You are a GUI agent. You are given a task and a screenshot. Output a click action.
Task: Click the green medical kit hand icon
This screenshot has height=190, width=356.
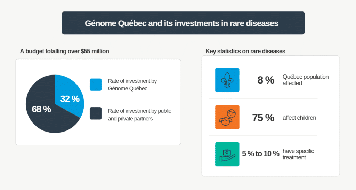pyautogui.click(x=227, y=154)
